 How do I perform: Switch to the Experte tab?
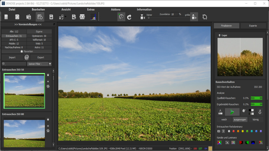pos(253,26)
